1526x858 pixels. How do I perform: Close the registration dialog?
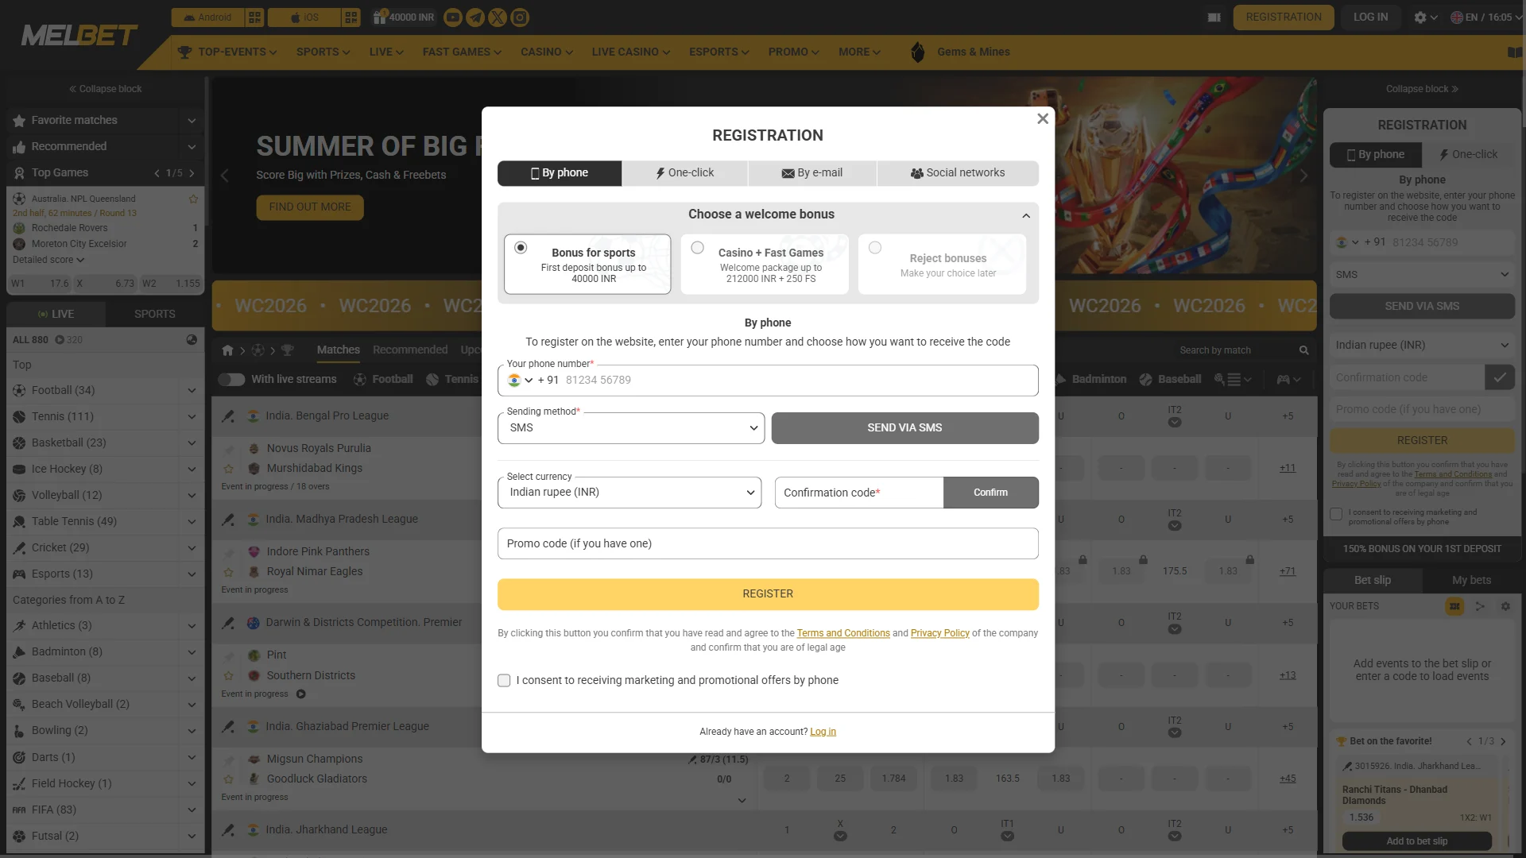click(1043, 118)
